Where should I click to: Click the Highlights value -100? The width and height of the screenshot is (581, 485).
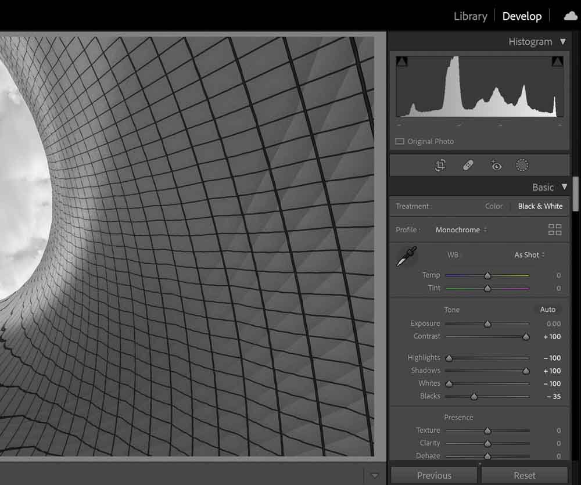click(x=552, y=358)
